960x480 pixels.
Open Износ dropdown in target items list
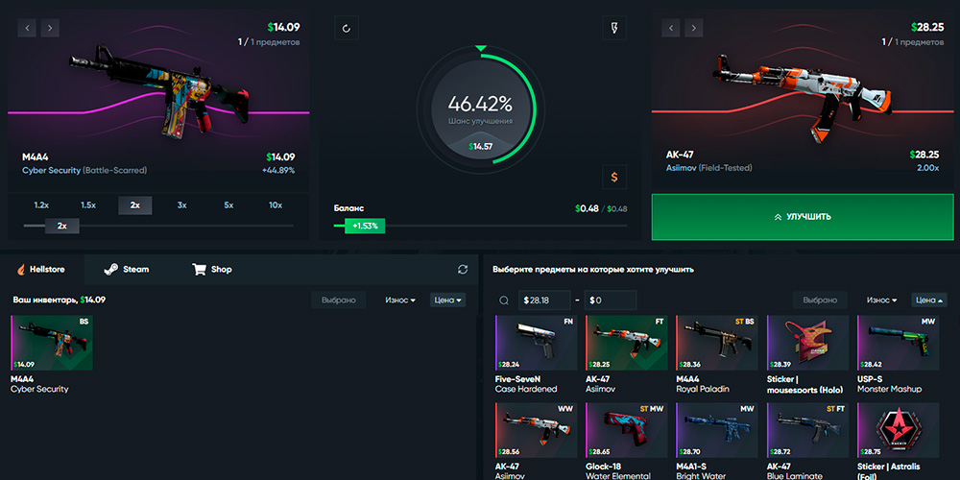[x=881, y=300]
